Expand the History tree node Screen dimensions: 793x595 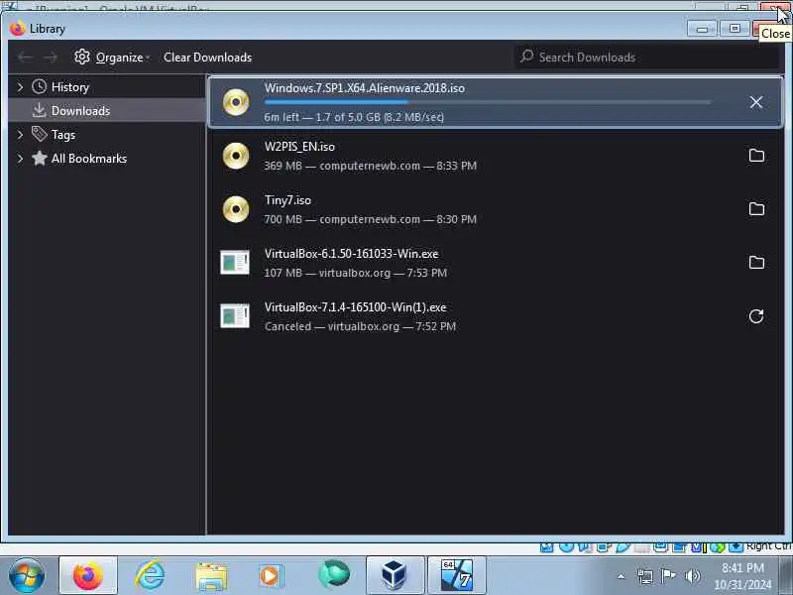[20, 87]
